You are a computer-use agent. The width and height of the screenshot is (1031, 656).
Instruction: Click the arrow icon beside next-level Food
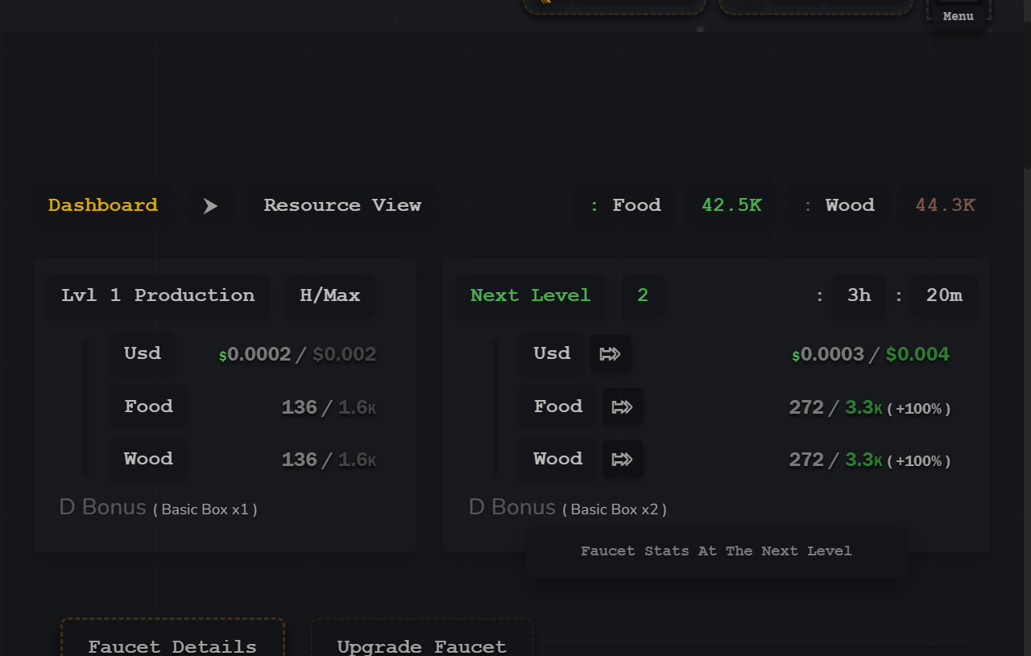coord(623,407)
